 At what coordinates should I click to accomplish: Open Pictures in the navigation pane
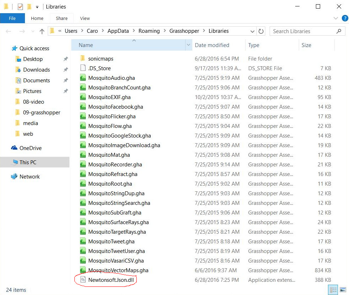point(32,91)
